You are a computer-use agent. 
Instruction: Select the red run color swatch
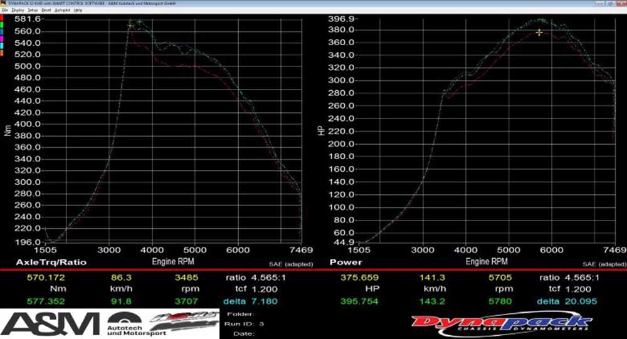[x=3, y=19]
